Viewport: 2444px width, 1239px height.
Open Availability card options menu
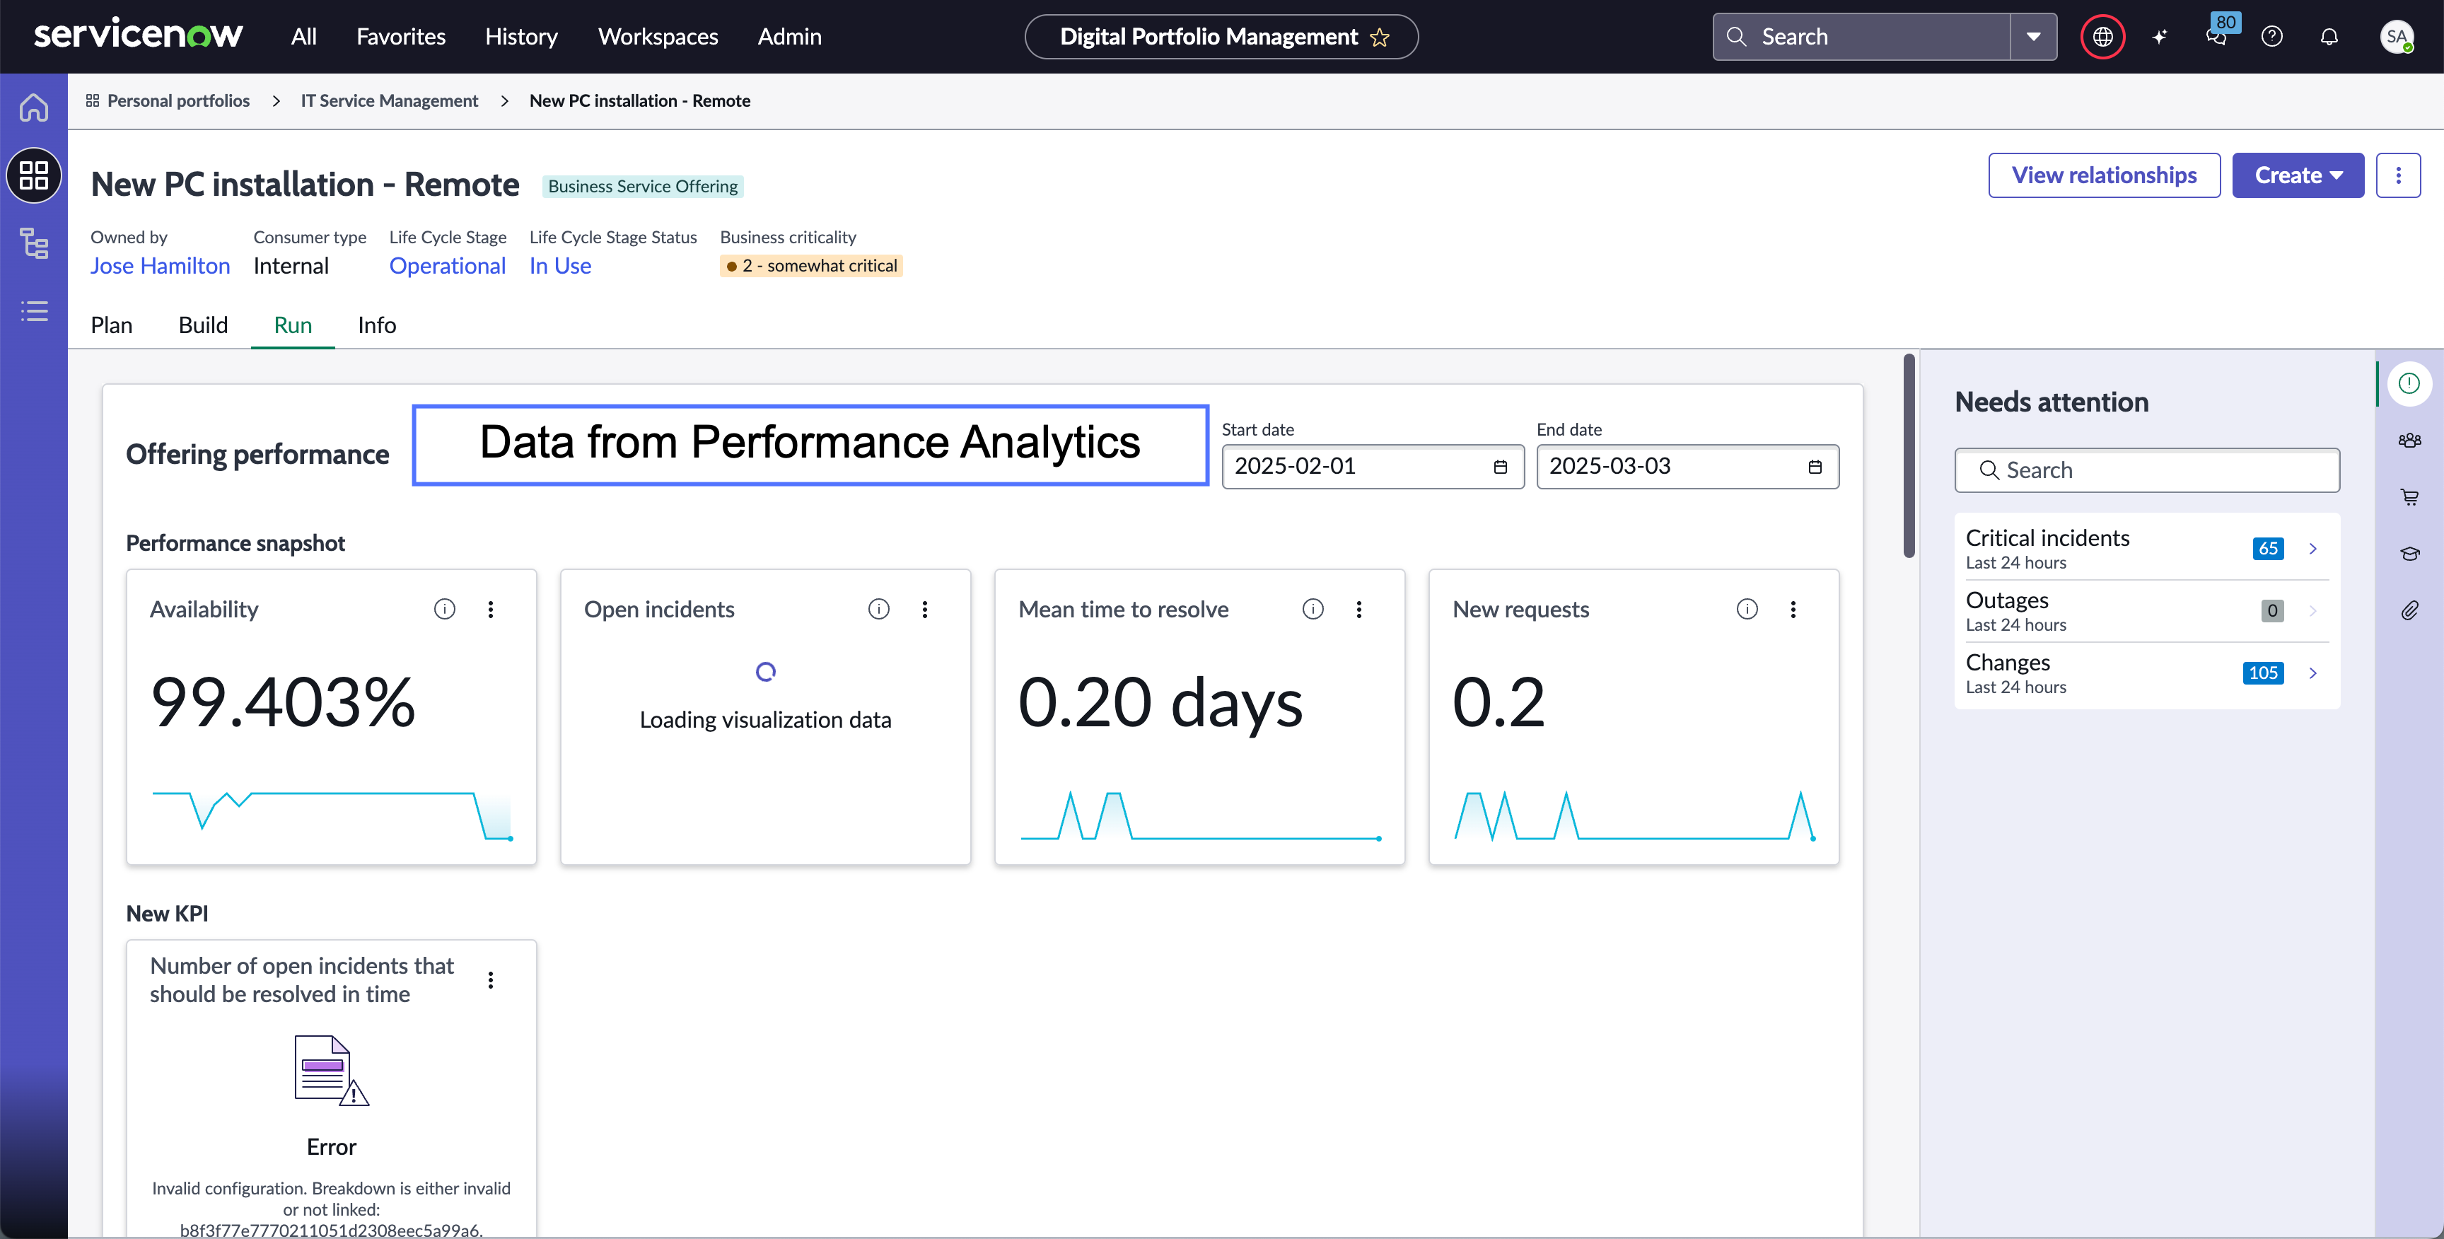click(491, 609)
